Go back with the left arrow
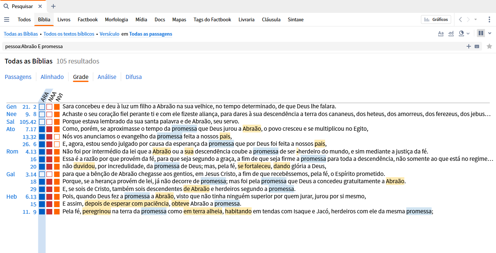Viewport: 496px width, 253px height. [x=460, y=19]
